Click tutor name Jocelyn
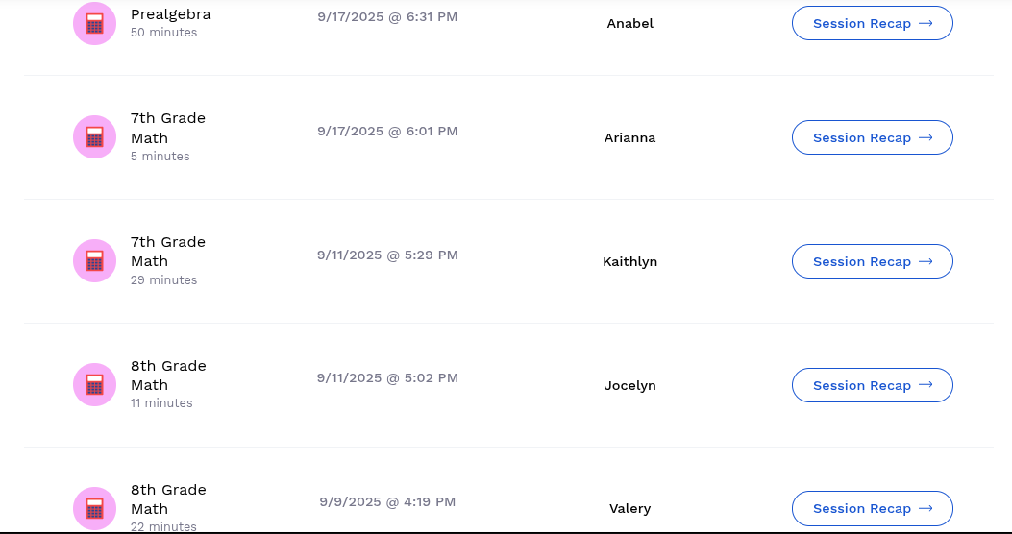 (x=629, y=385)
